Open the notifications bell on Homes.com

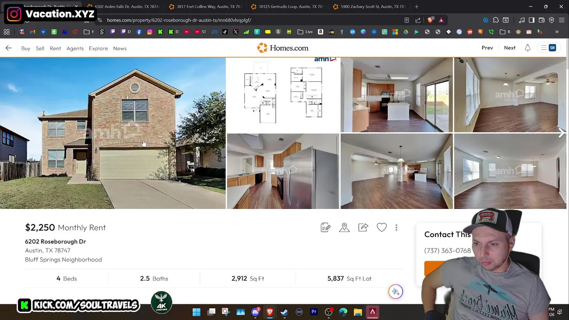click(x=528, y=48)
